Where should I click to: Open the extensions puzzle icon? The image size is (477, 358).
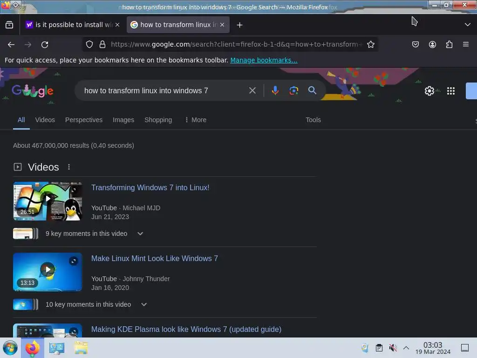pyautogui.click(x=449, y=44)
